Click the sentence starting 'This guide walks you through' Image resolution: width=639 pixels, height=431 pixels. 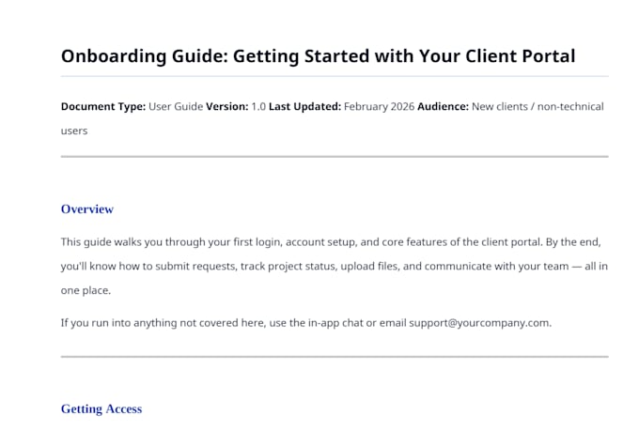(x=301, y=242)
